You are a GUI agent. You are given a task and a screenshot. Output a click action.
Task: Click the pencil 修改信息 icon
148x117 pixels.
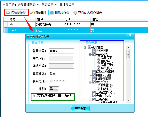(31, 13)
